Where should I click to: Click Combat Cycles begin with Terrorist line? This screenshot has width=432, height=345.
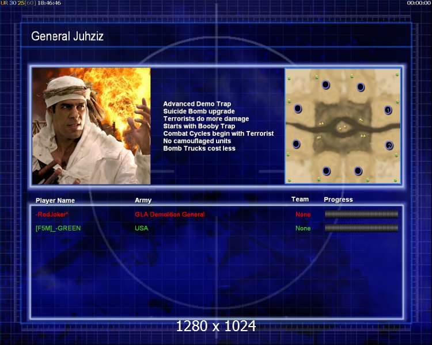pos(218,133)
